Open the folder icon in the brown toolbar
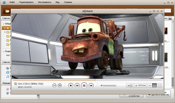The width and height of the screenshot is (175, 103). pyautogui.click(x=7, y=11)
